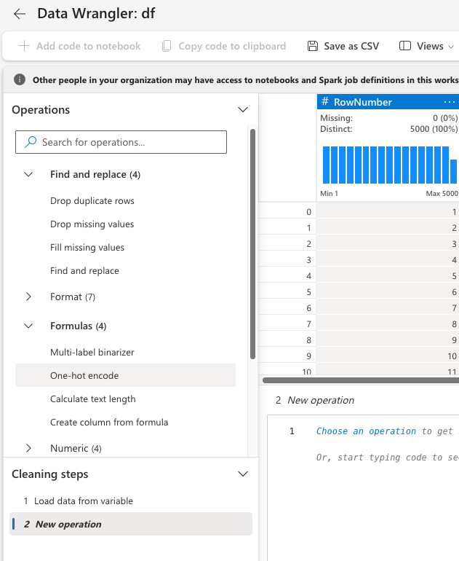Select Load data from variable step
459x561 pixels.
point(84,501)
